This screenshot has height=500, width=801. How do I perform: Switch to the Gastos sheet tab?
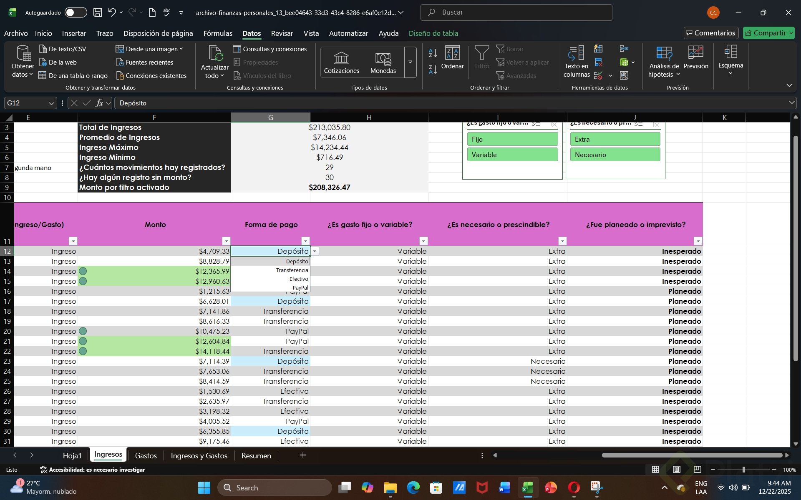(146, 455)
